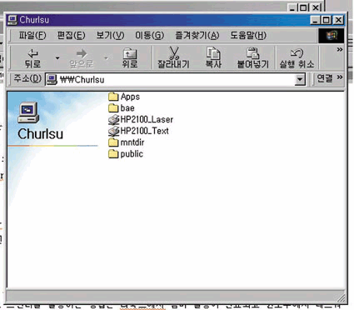
Task: Open the 즐겨찾기(A) menu
Action: click(197, 36)
